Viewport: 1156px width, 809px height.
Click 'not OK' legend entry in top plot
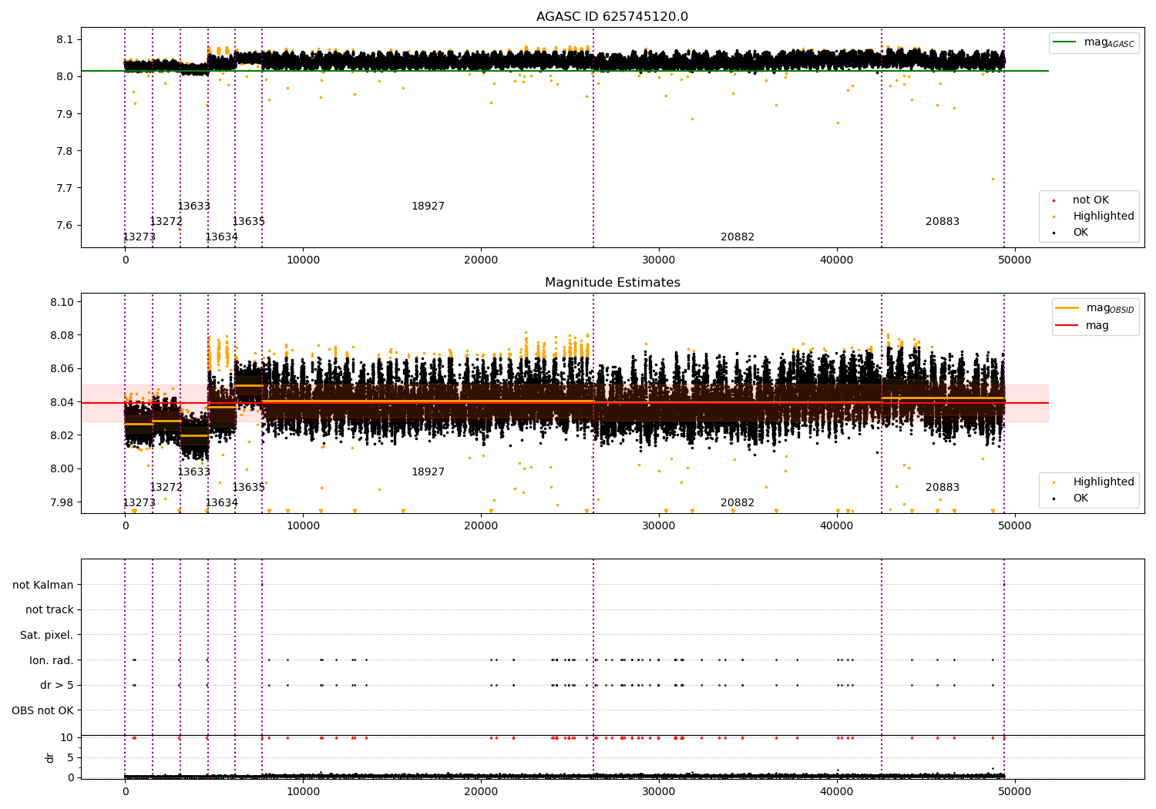pos(1090,200)
